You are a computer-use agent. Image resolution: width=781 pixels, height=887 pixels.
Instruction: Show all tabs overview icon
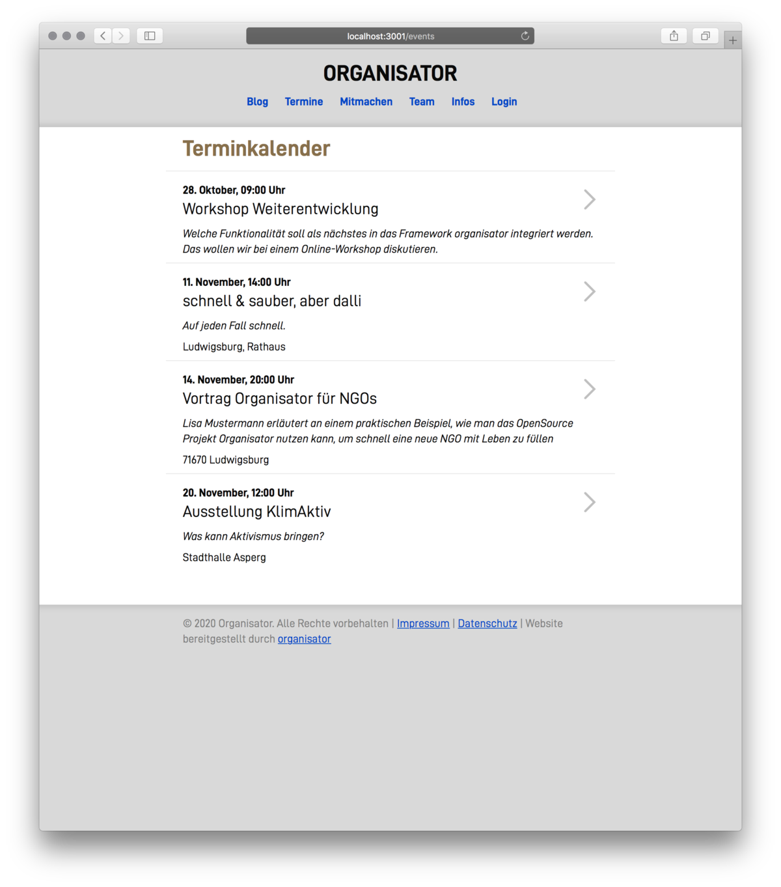(x=705, y=36)
